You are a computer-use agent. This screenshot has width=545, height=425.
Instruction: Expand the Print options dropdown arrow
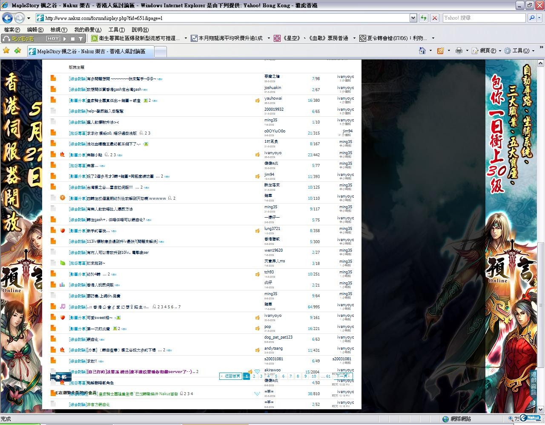tap(467, 51)
